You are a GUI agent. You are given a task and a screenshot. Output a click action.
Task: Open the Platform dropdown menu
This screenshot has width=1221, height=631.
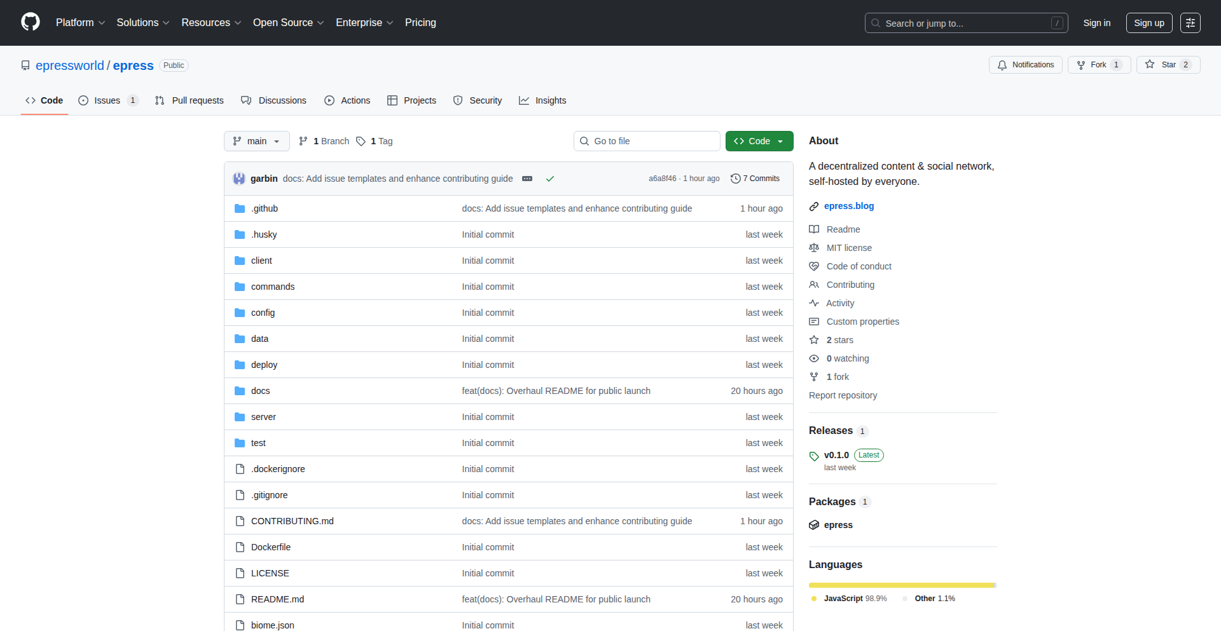tap(81, 23)
